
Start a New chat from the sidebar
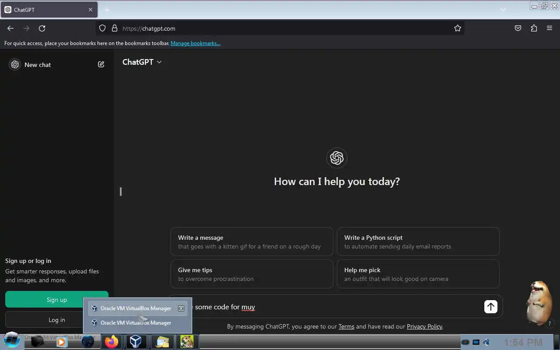(x=38, y=65)
